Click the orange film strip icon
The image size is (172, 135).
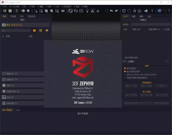(x=41, y=31)
